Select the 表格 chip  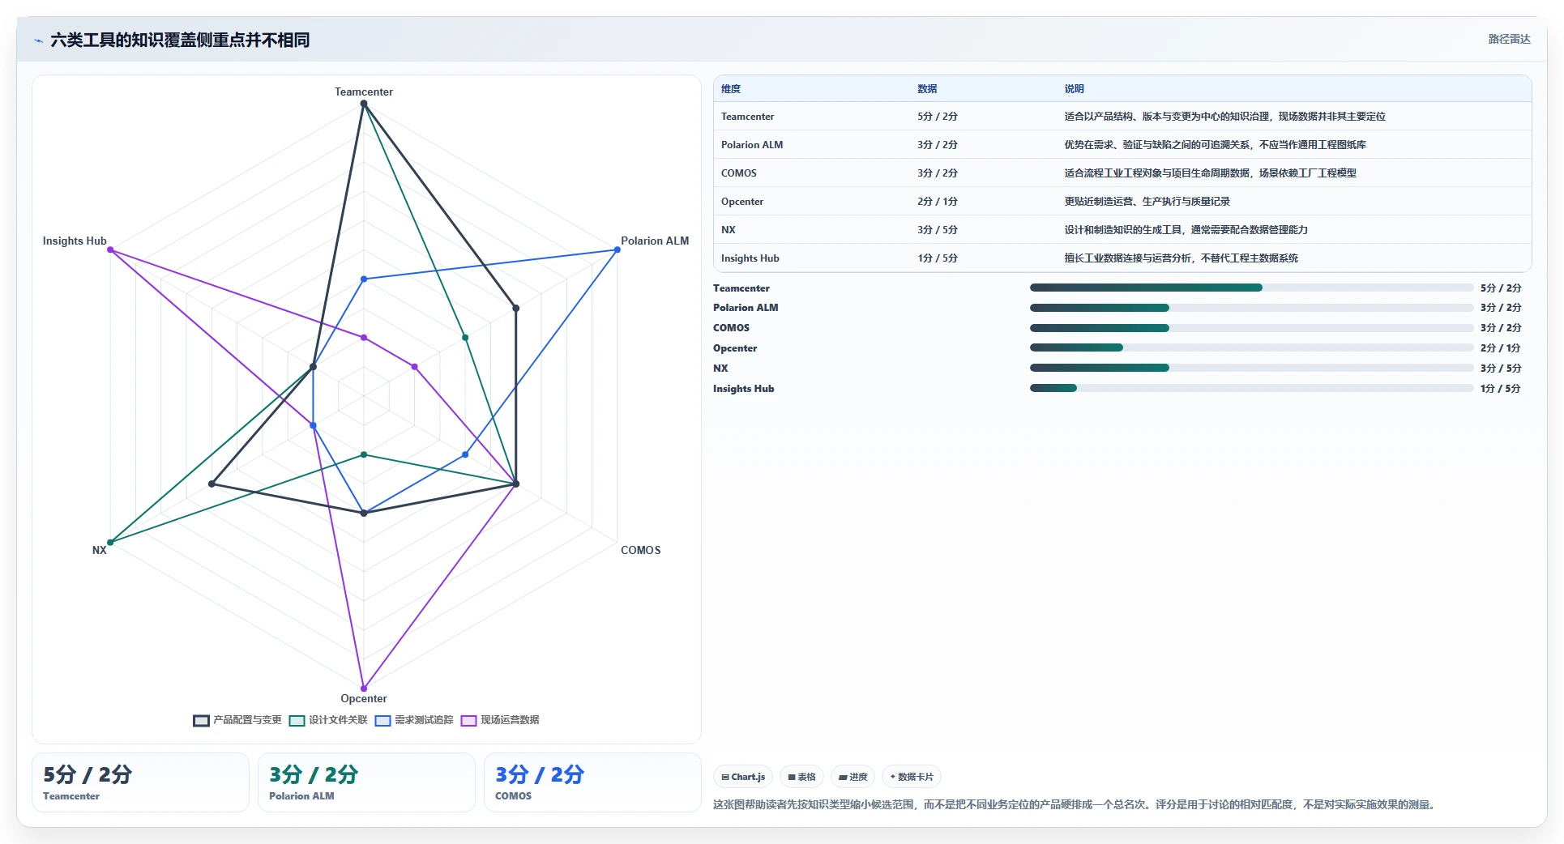click(x=802, y=777)
